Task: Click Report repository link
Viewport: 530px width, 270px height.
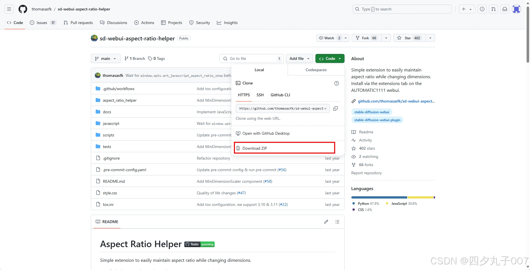Action: pyautogui.click(x=366, y=173)
